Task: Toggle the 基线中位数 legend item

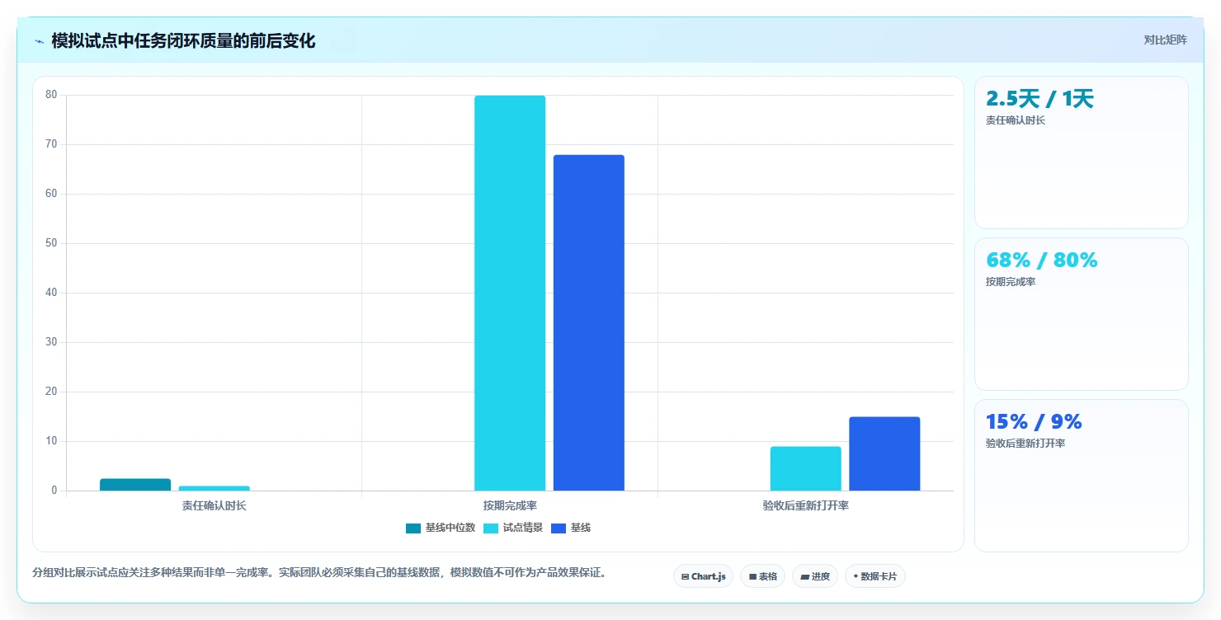Action: click(x=441, y=528)
